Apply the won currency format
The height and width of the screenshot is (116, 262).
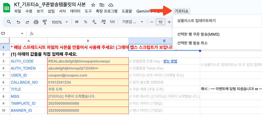77,22
